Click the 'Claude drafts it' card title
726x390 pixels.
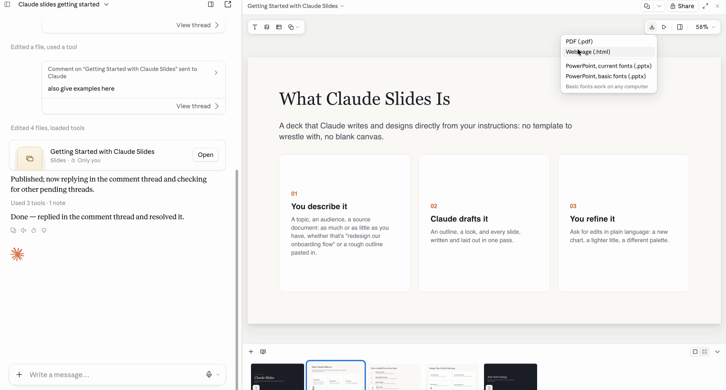click(x=459, y=219)
